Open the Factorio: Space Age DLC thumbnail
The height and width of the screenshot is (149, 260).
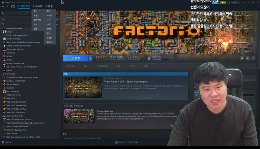coord(79,116)
